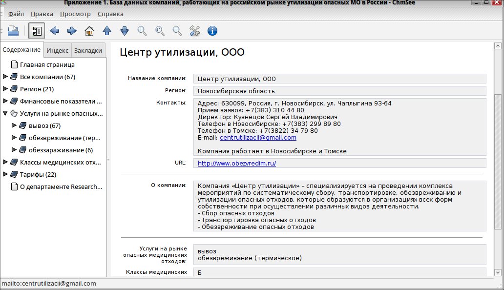Screen dimensions: 504x290
Task: Collapse the Услуги на рынке опасных node
Action: tap(5, 113)
